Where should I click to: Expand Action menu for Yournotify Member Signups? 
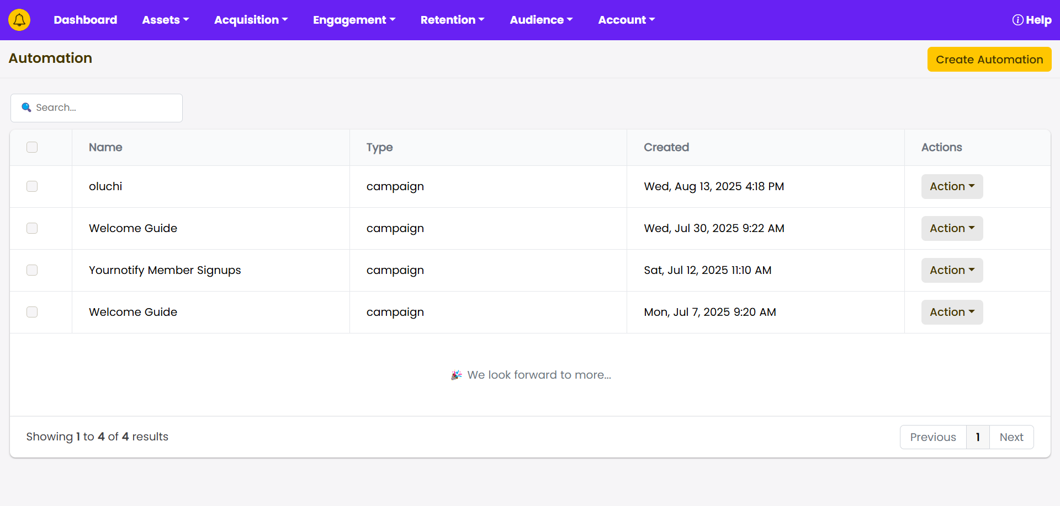coord(951,270)
